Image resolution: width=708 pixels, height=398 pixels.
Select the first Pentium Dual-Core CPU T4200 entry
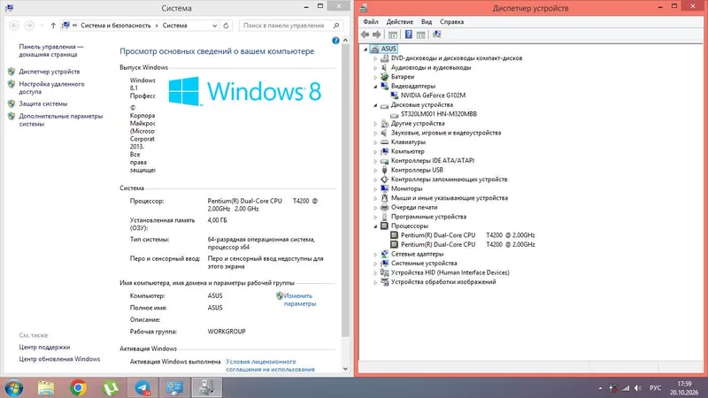point(468,235)
